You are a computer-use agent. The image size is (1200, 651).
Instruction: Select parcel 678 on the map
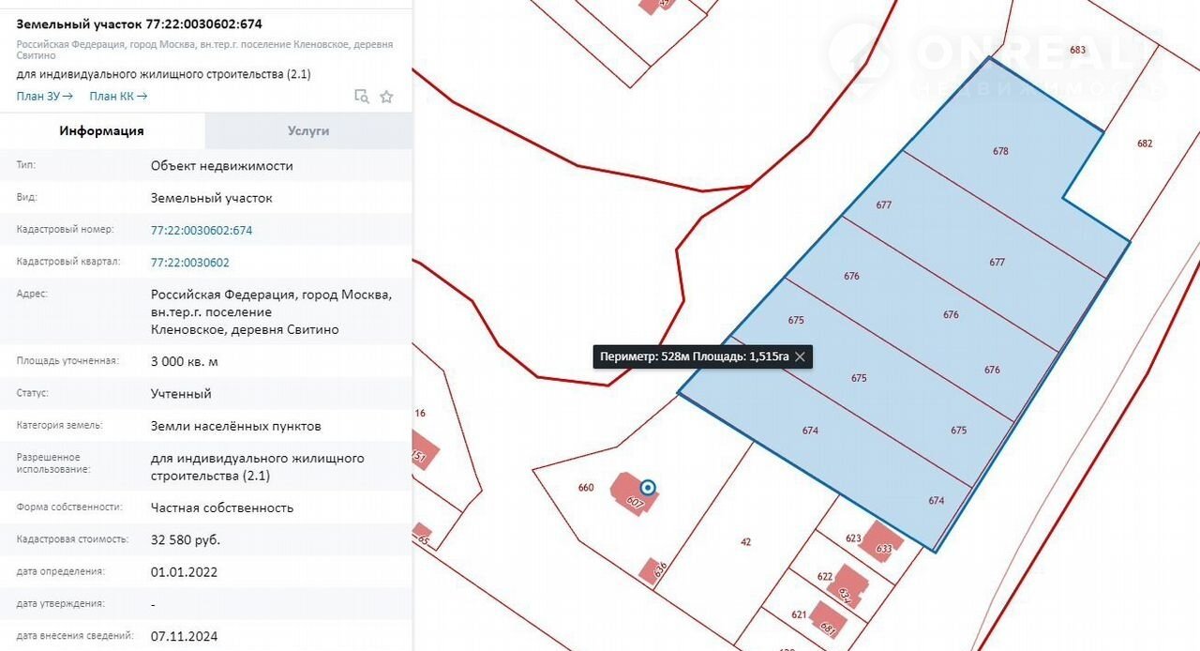pyautogui.click(x=1000, y=150)
